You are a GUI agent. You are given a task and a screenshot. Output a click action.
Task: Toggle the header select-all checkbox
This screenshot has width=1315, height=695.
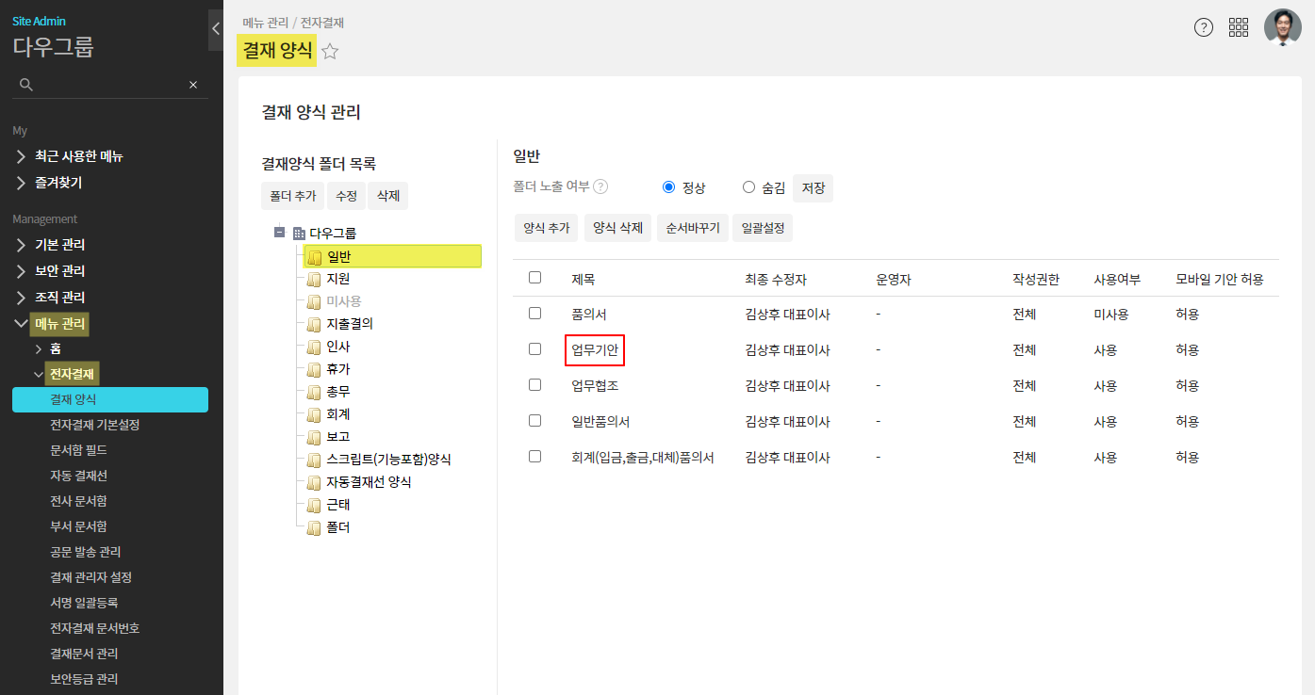[x=535, y=278]
